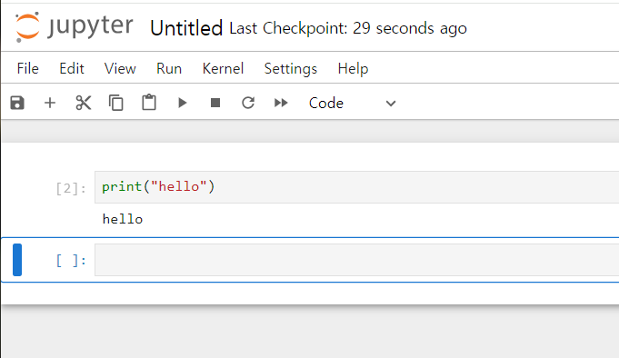
Task: Open the Edit menu
Action: pyautogui.click(x=72, y=69)
